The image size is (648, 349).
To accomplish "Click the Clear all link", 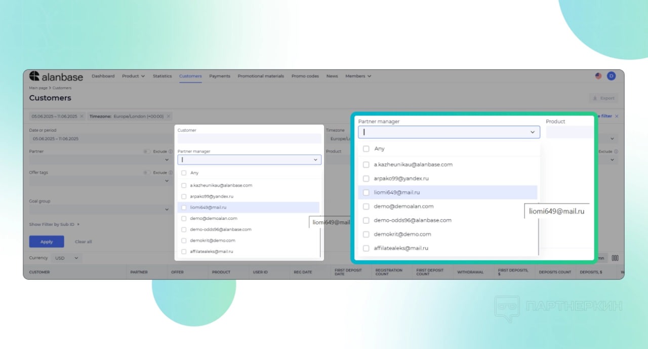I will click(83, 242).
